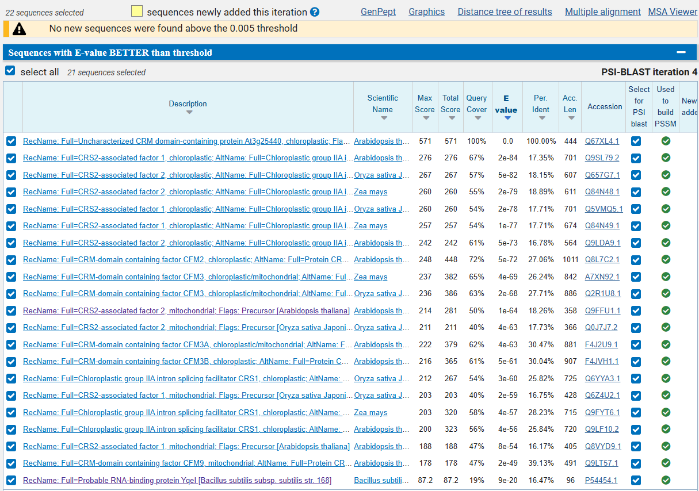The image size is (699, 491).
Task: Open accession link Q67XL4.1
Action: tap(602, 141)
